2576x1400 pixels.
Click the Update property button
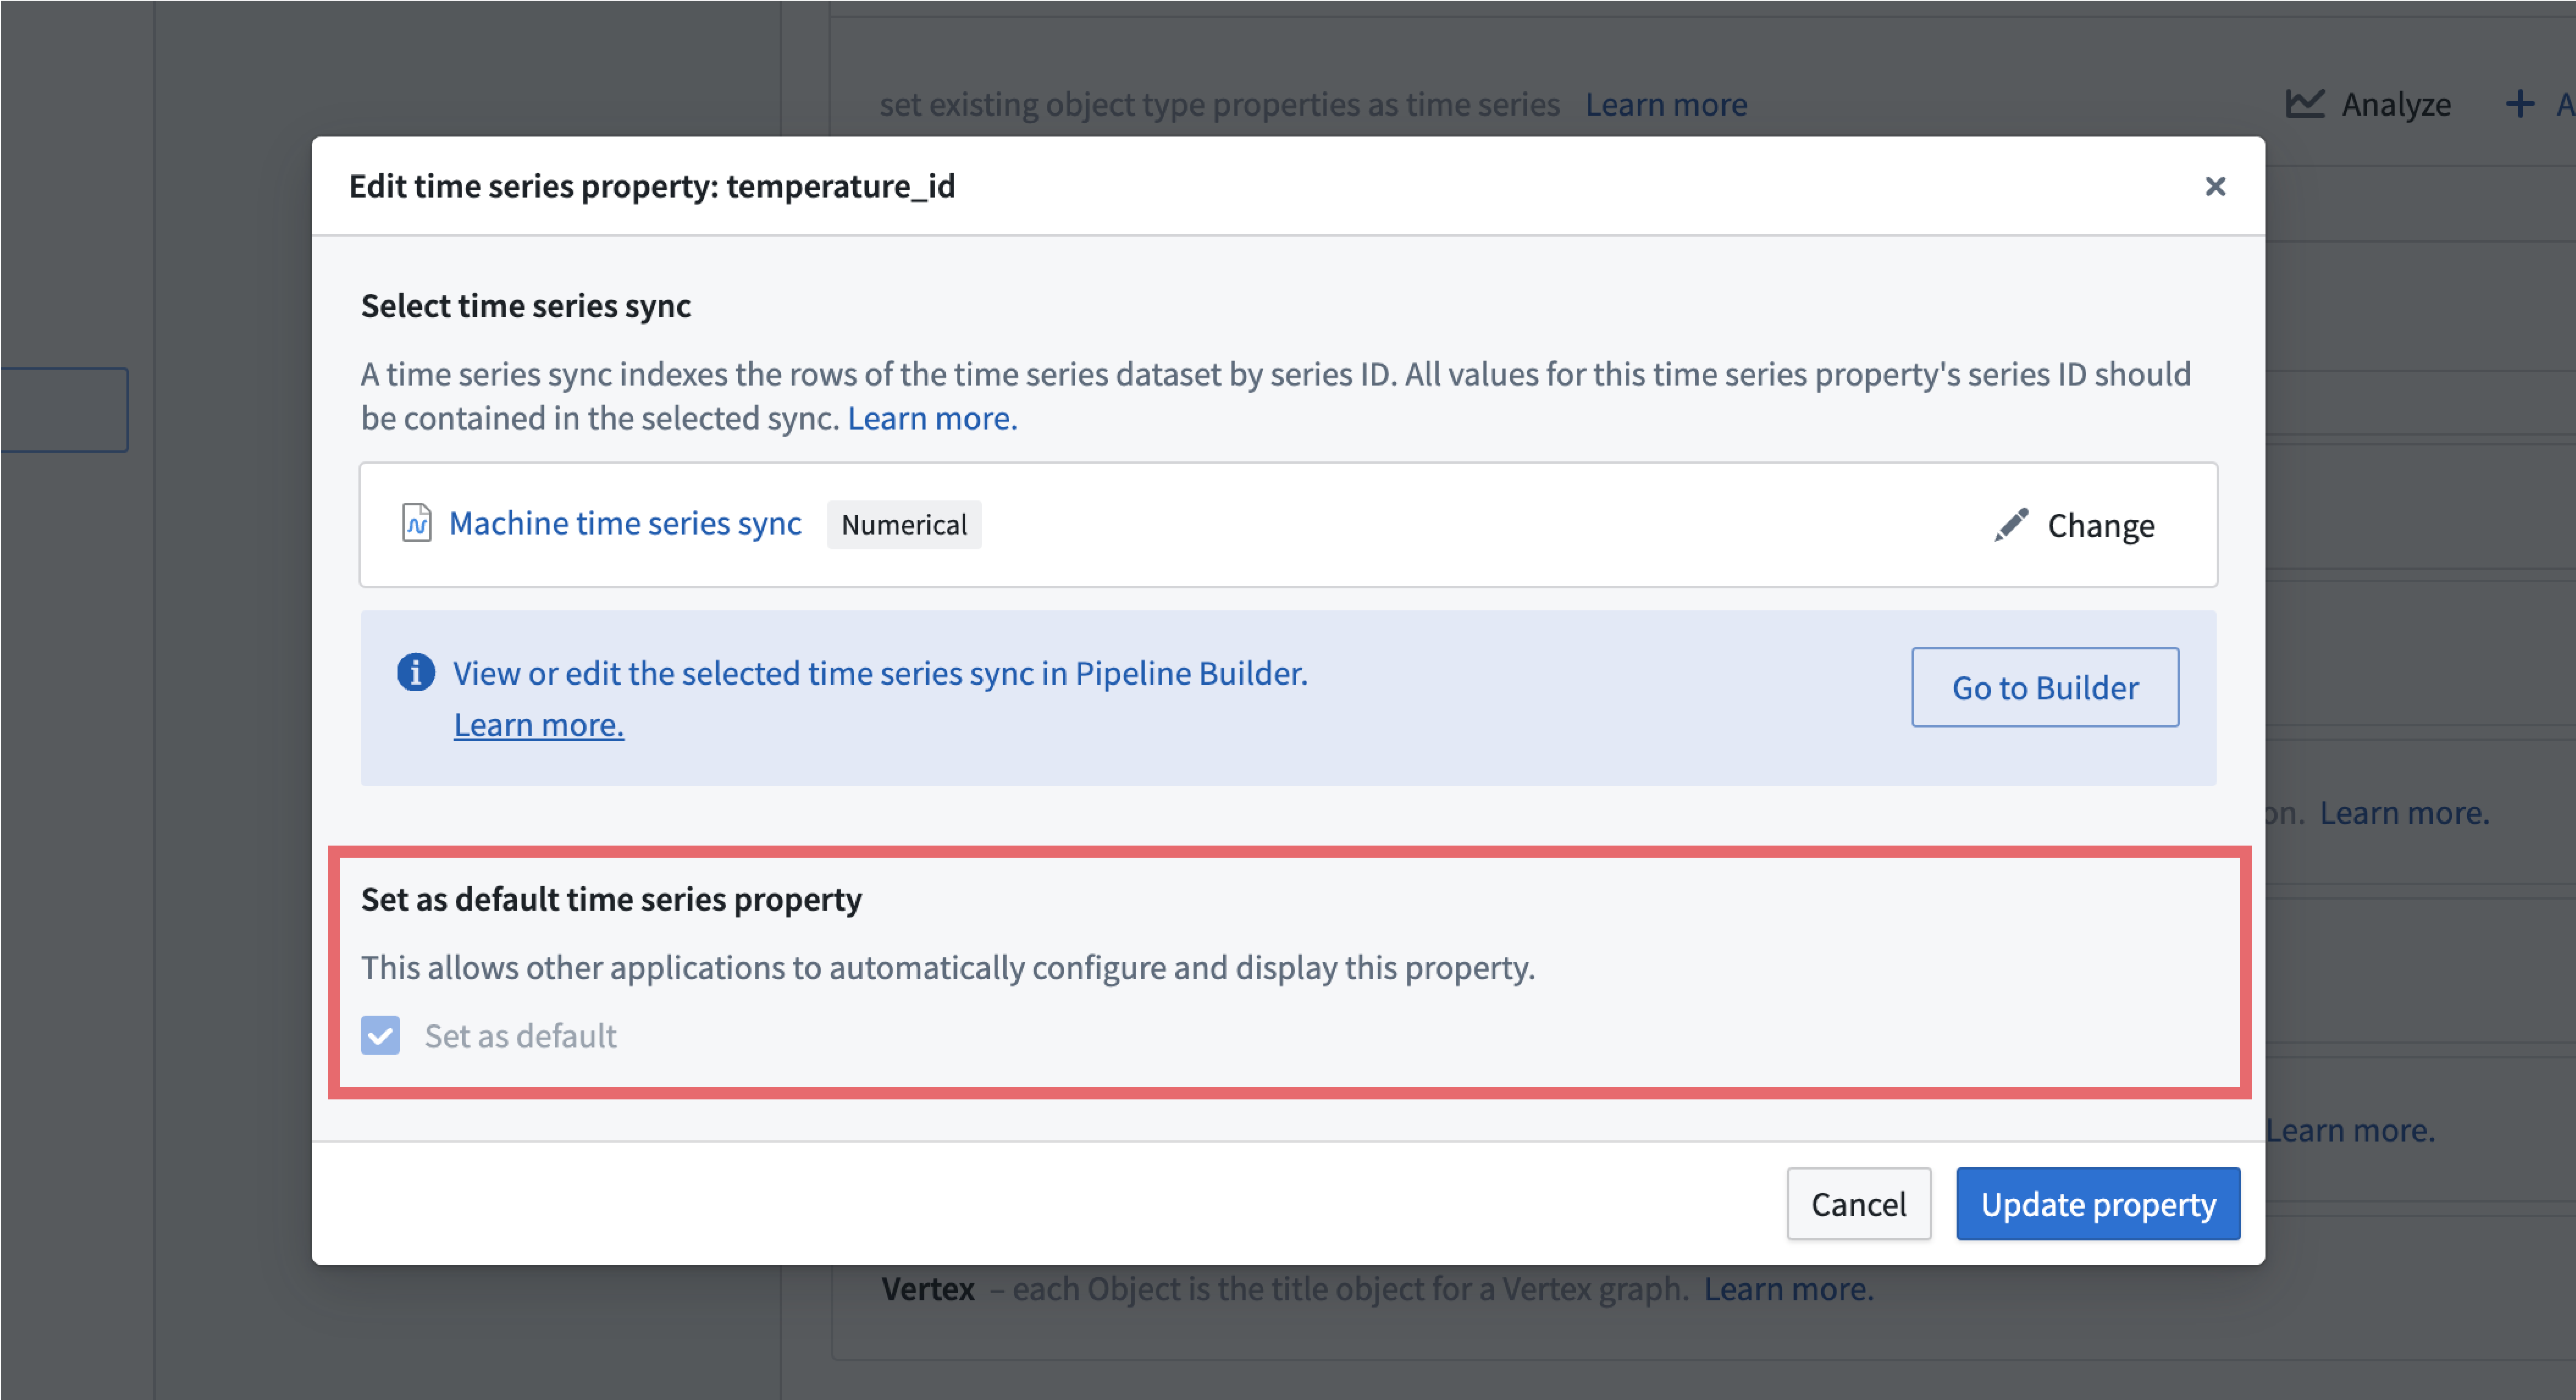(2099, 1203)
